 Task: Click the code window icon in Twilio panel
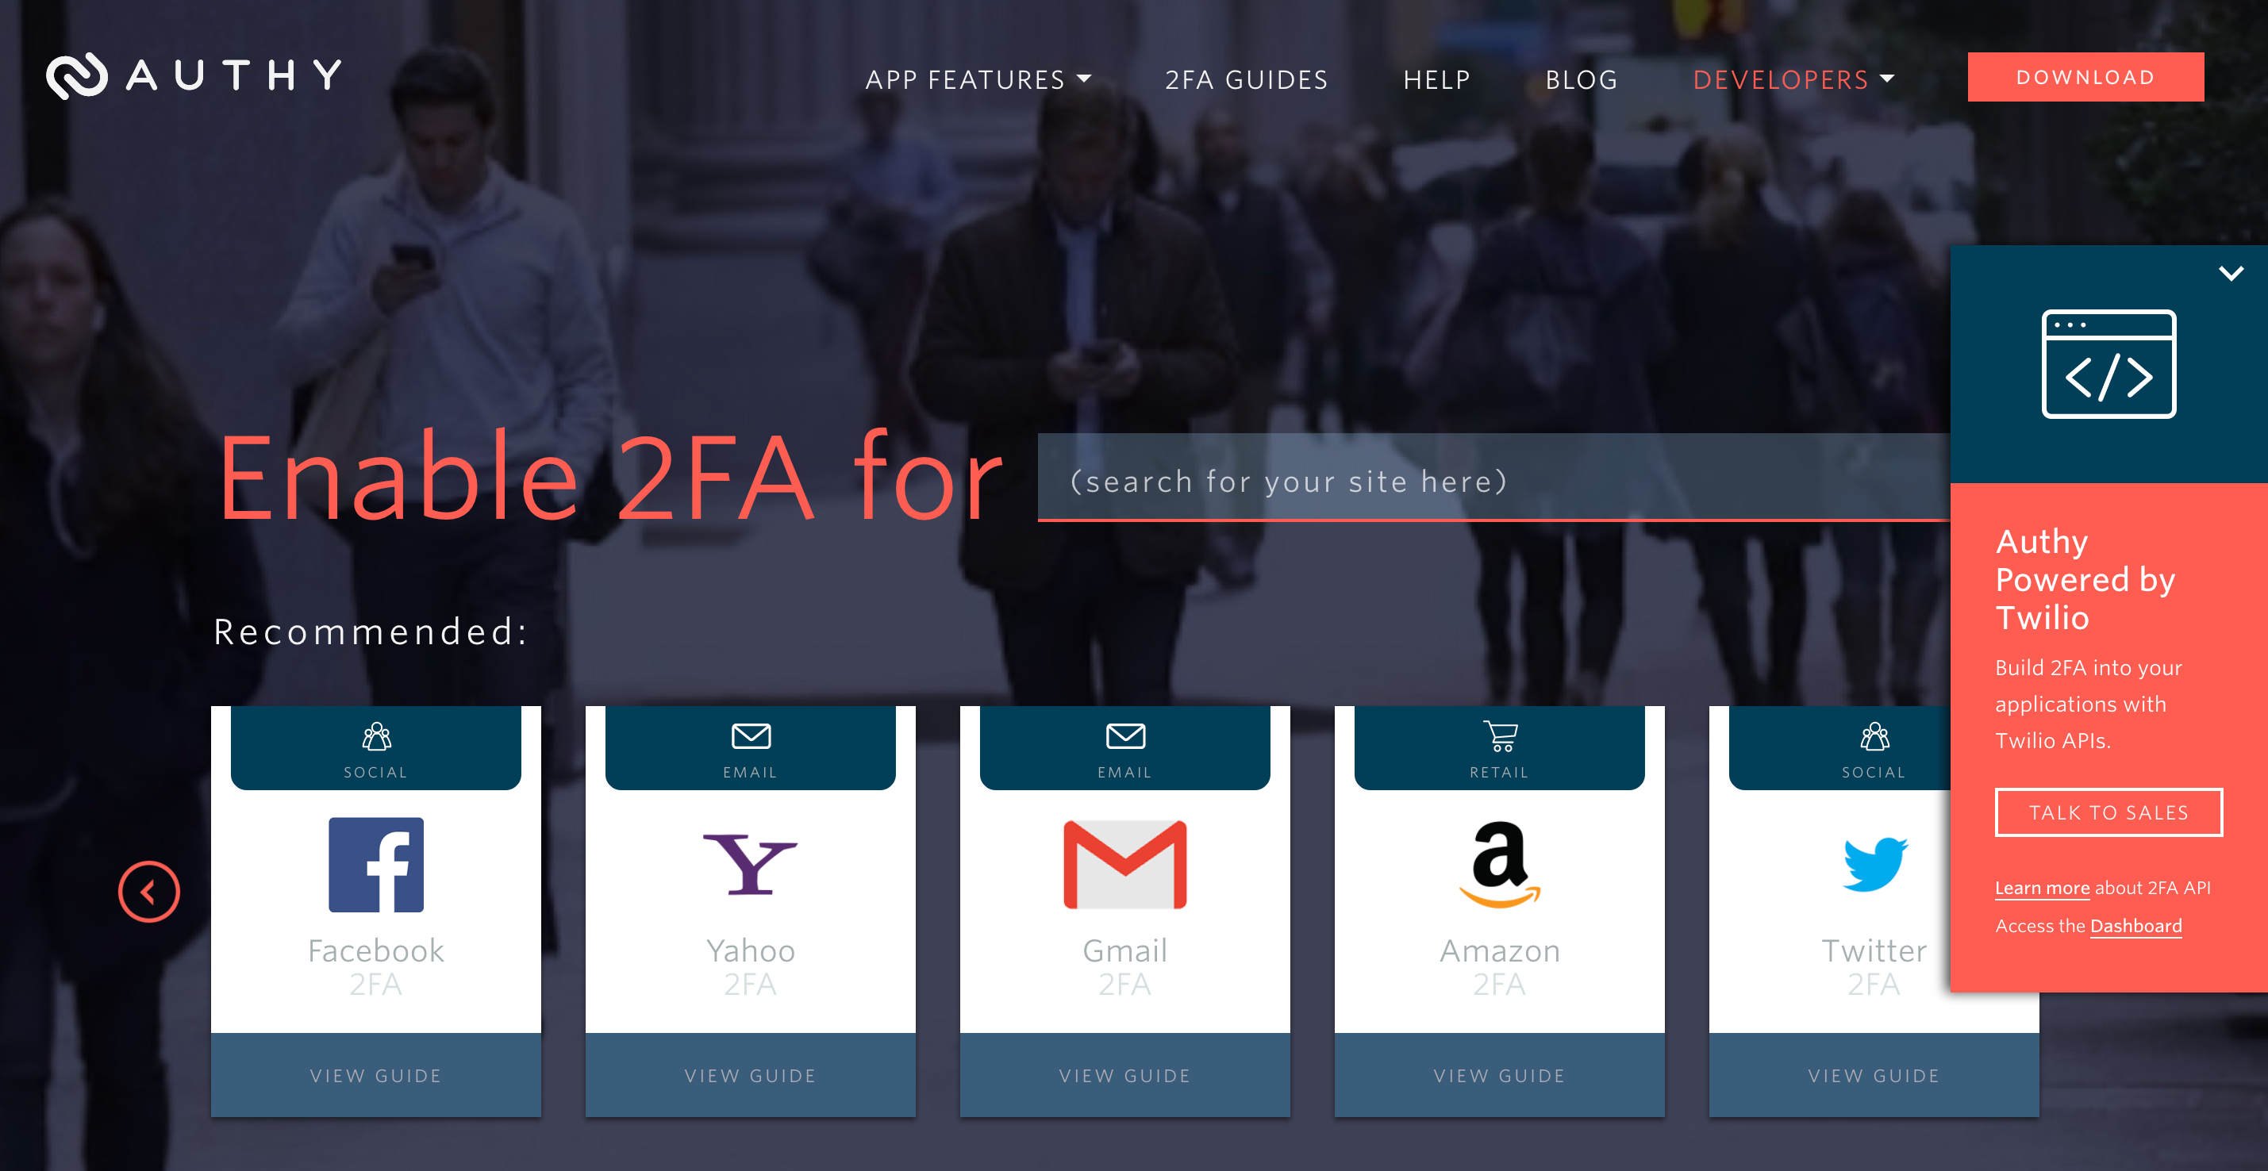click(x=2108, y=363)
